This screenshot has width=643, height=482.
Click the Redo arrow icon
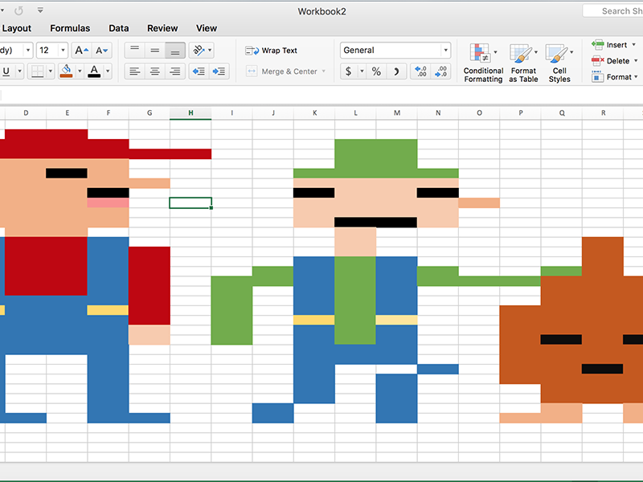tap(18, 10)
